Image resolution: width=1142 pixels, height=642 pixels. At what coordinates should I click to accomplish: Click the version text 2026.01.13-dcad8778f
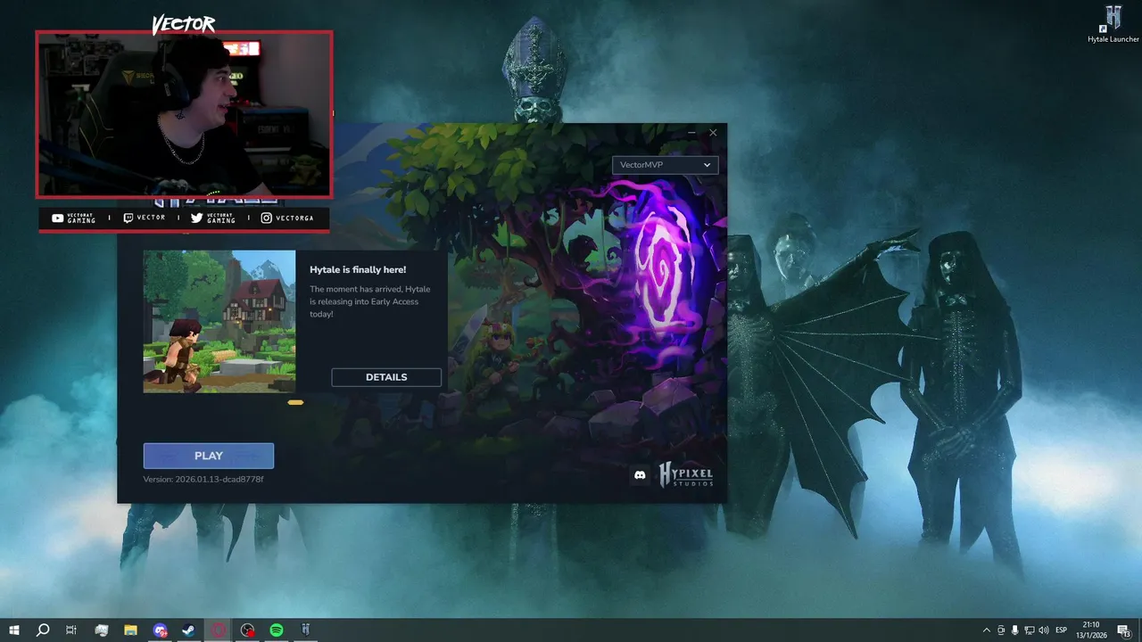(x=203, y=480)
